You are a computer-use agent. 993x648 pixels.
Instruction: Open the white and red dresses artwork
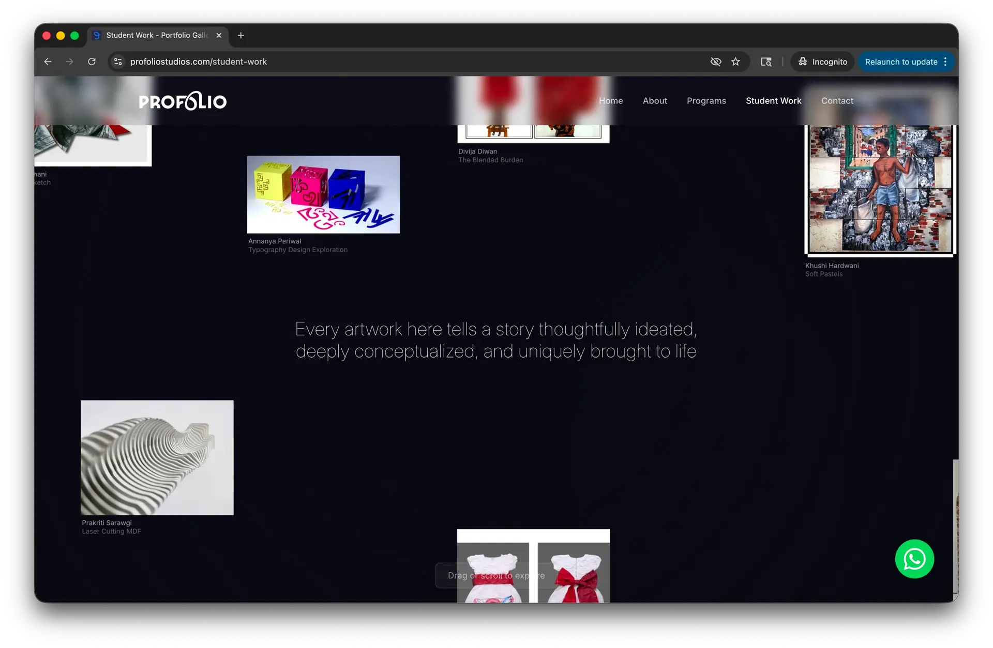tap(533, 566)
